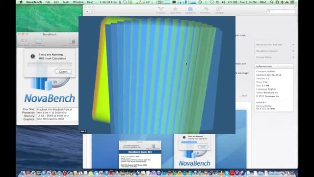Click the iMac user name in menu bar
Image resolution: width=314 pixels, height=177 pixels.
coord(263,2)
